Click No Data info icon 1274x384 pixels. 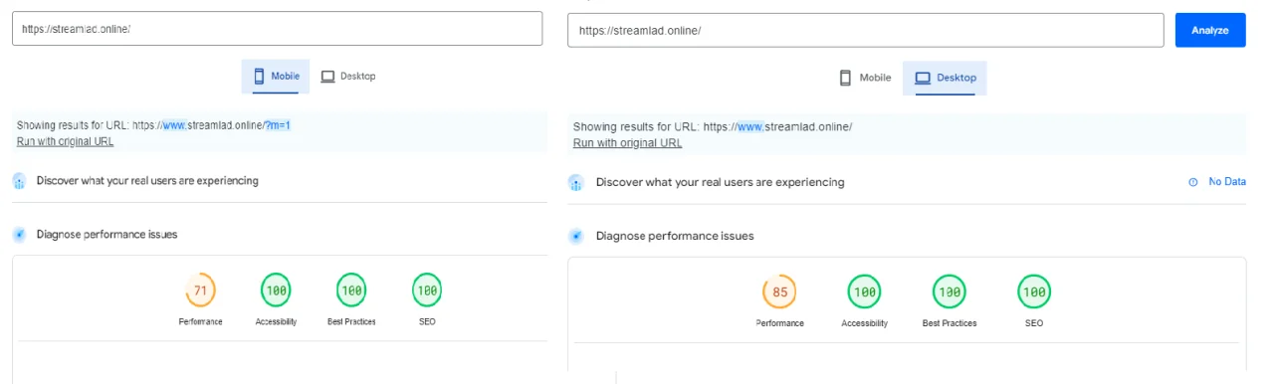(x=1192, y=182)
